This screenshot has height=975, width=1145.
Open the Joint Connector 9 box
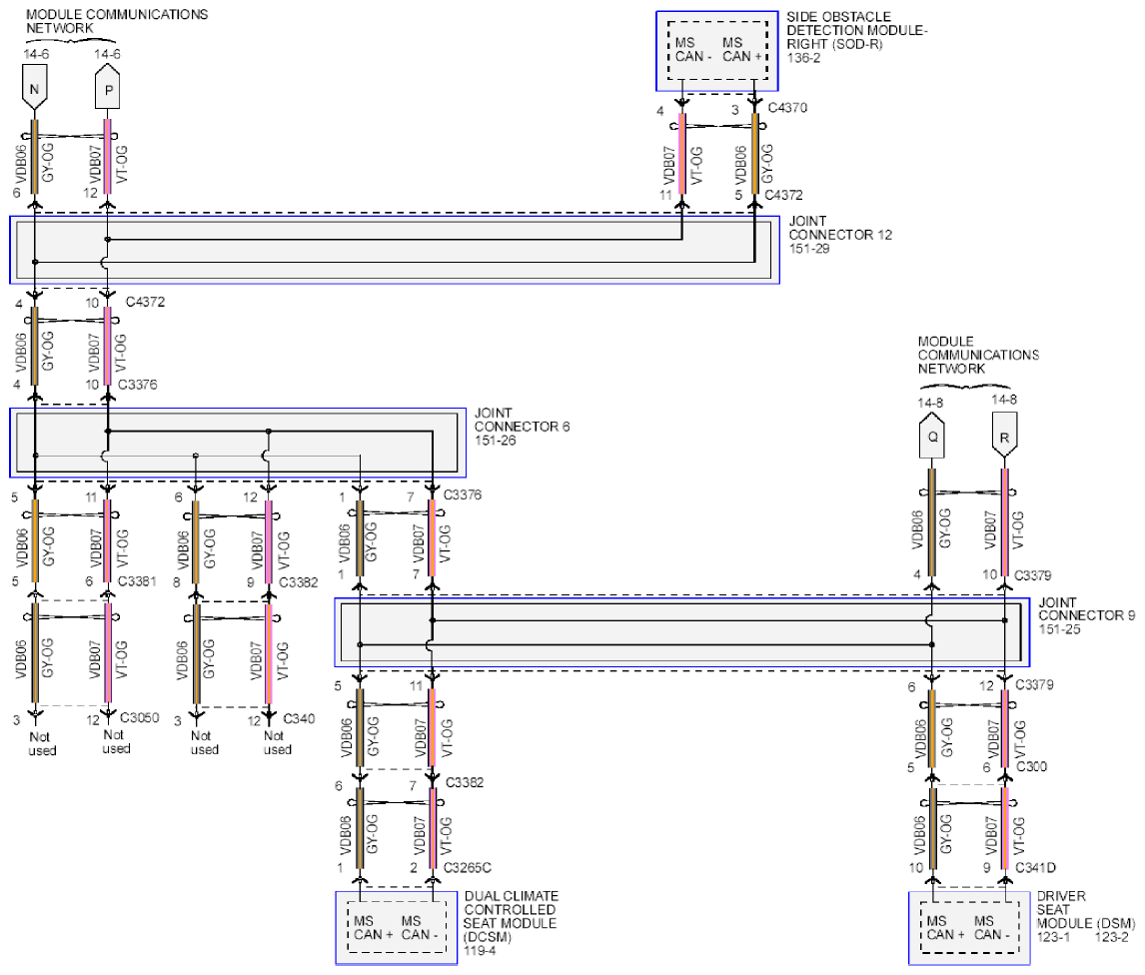pyautogui.click(x=681, y=633)
